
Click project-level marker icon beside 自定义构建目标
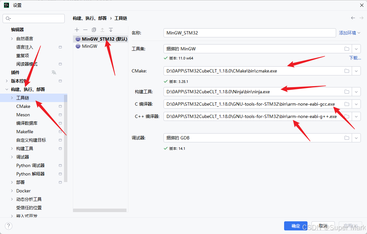pyautogui.click(x=60, y=140)
